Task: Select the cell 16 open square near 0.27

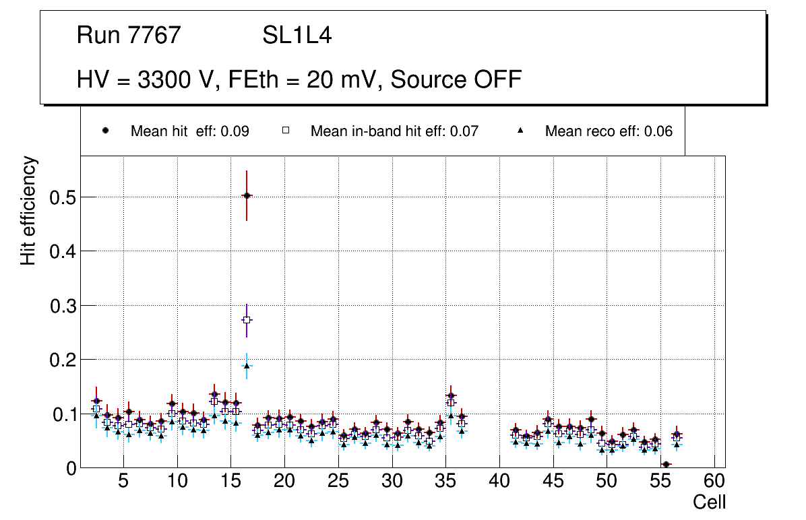Action: 247,320
